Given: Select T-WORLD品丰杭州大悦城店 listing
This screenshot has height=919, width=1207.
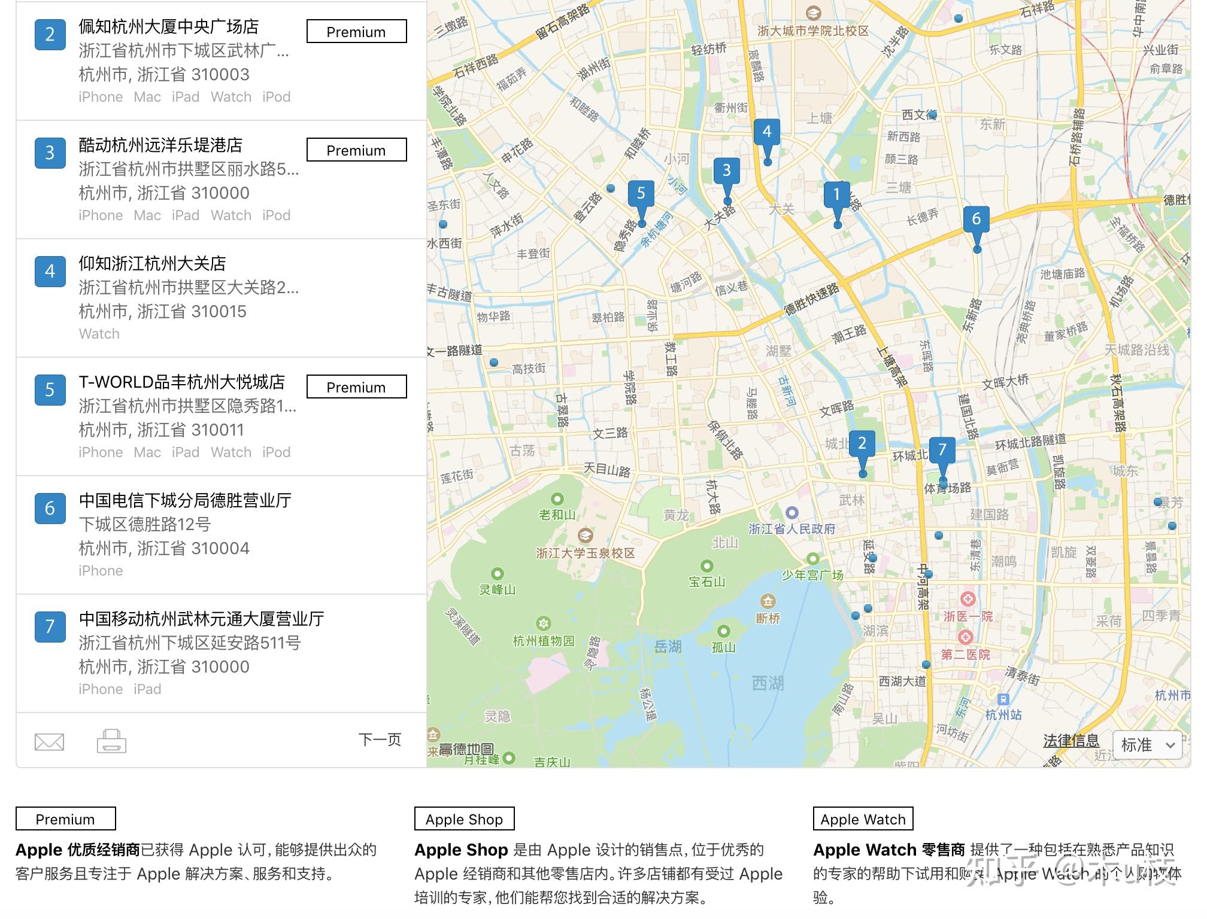Looking at the screenshot, I should (181, 382).
